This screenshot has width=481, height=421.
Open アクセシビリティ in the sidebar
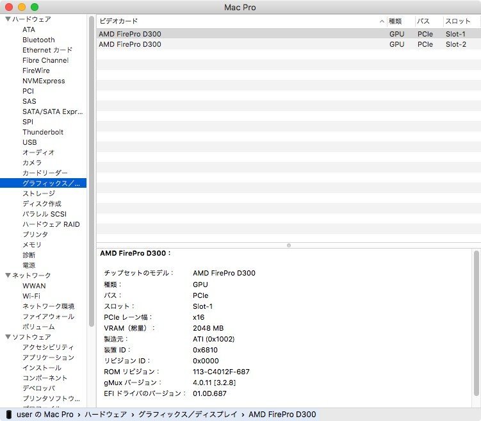(48, 347)
